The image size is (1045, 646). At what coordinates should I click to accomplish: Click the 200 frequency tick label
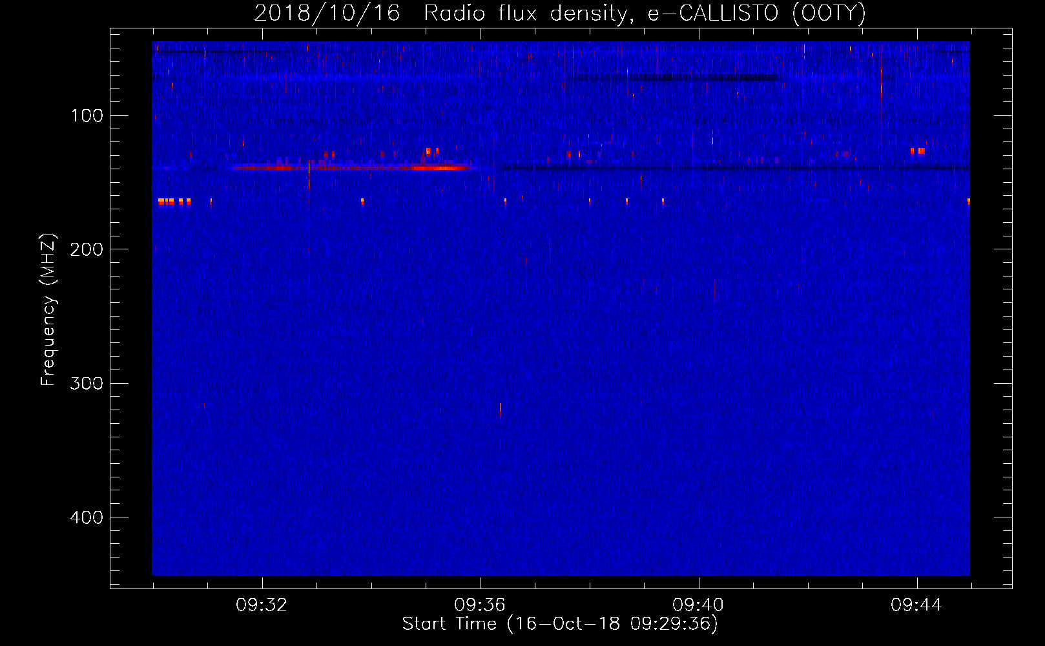[87, 249]
